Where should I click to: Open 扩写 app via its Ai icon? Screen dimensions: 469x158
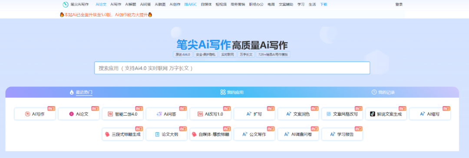click(249, 114)
